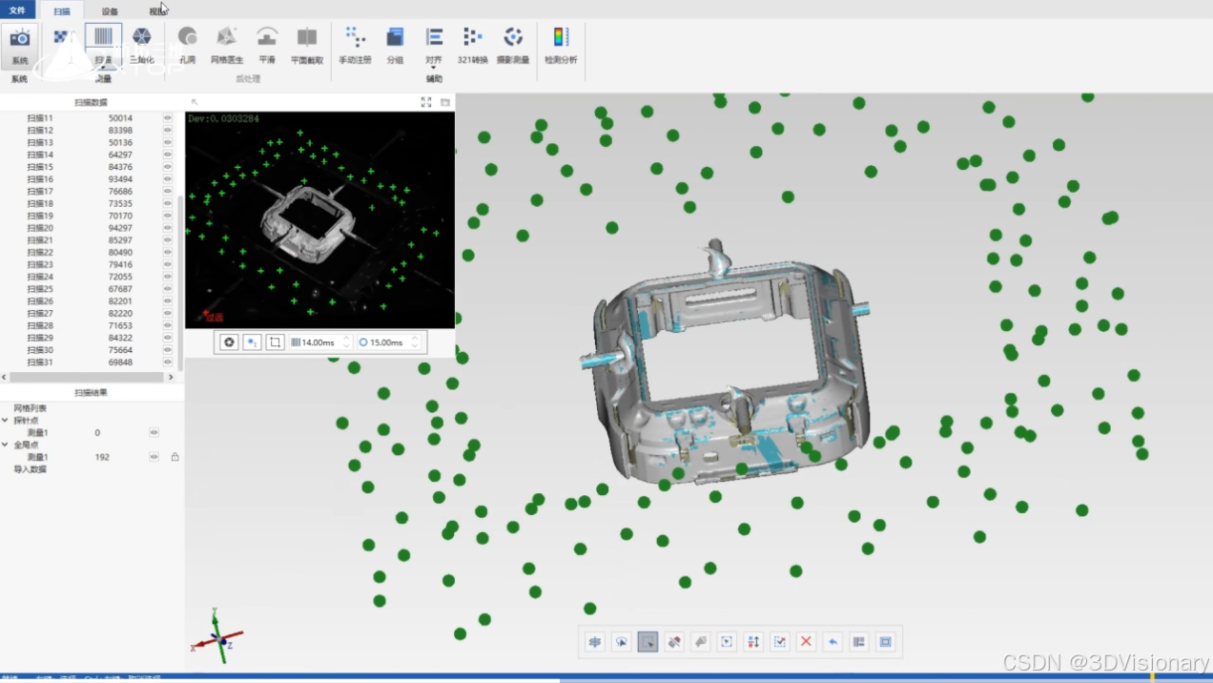
Task: Activate the rectangle selection tool in bottom toolbar
Action: tap(648, 642)
